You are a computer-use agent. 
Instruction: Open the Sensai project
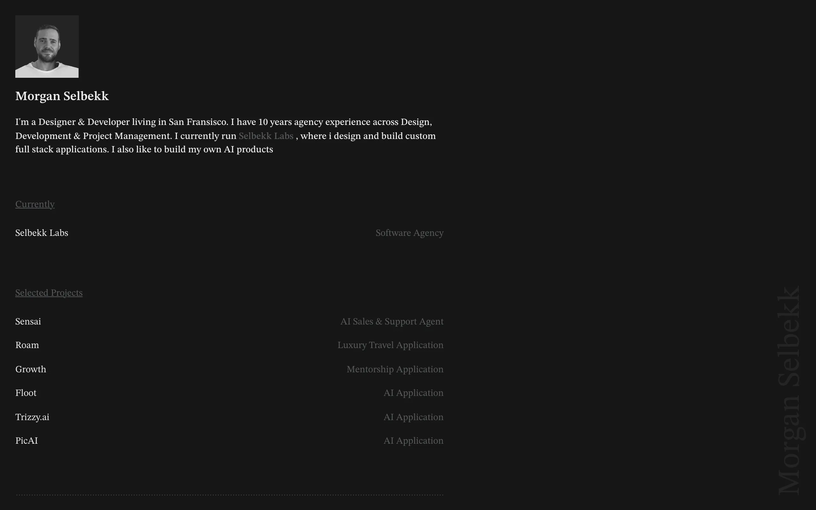(x=28, y=321)
